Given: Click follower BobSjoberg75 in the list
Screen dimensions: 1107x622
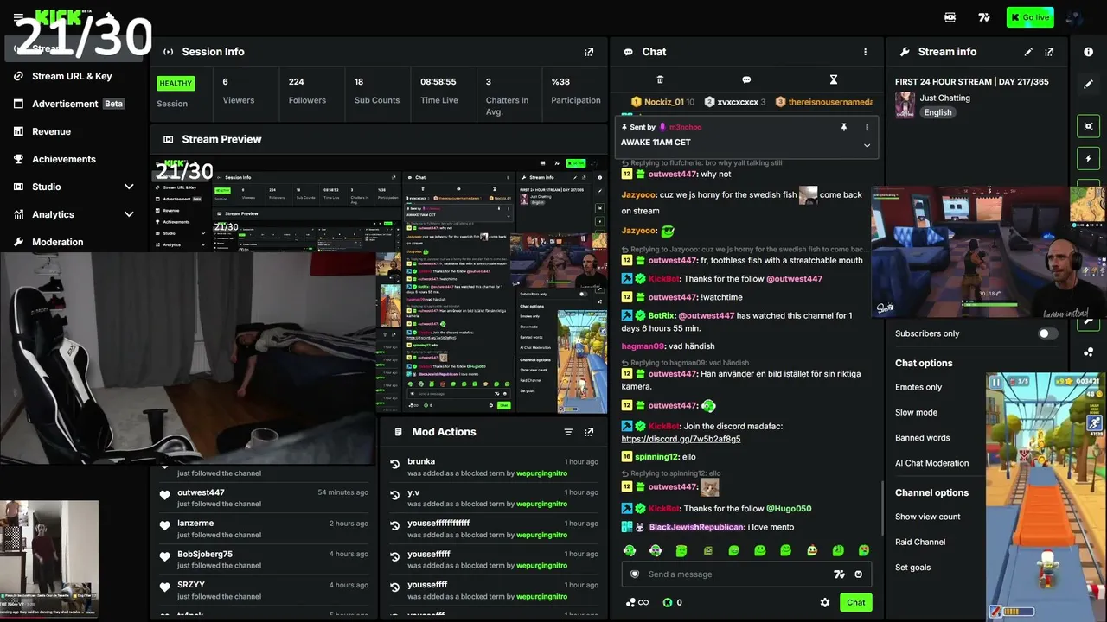Looking at the screenshot, I should click(x=205, y=554).
